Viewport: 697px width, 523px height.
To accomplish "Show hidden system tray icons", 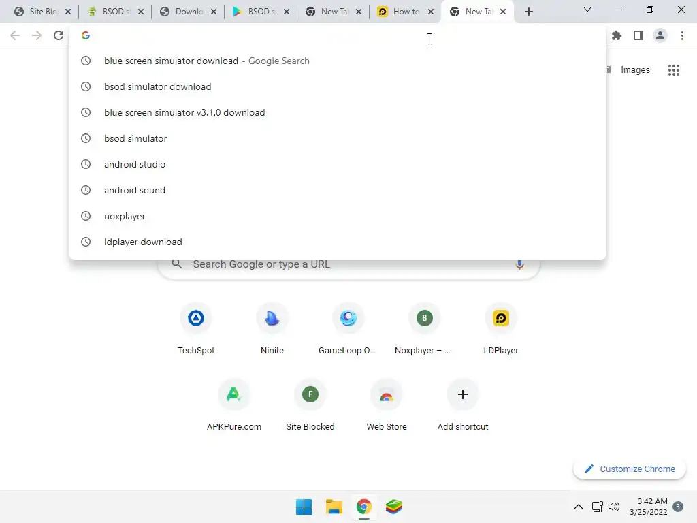I will pyautogui.click(x=579, y=507).
